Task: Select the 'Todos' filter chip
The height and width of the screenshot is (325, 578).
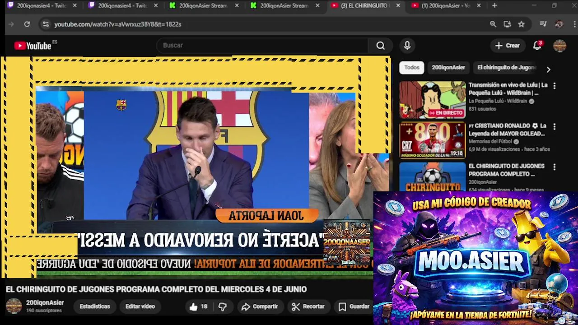Action: (412, 67)
